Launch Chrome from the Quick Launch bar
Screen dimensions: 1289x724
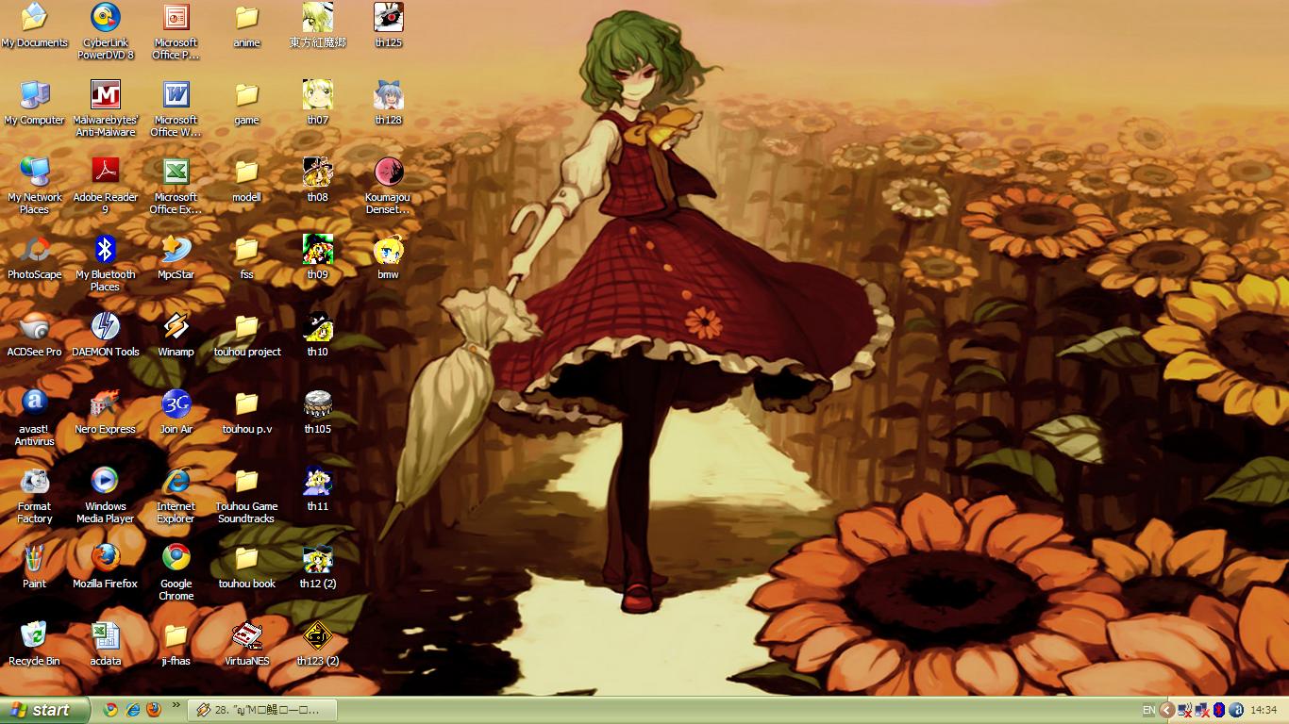tap(110, 710)
